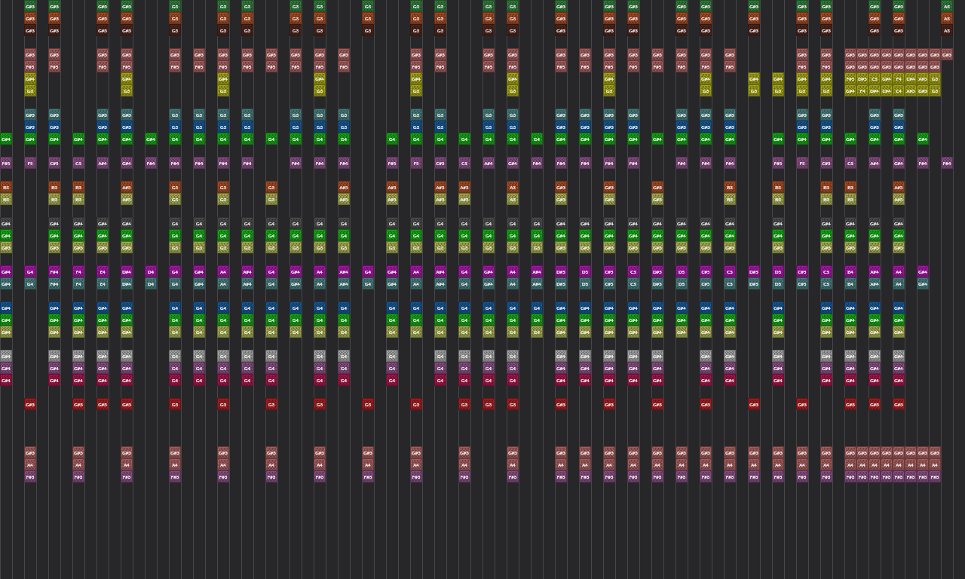Select the green A3 note at top right

(947, 6)
